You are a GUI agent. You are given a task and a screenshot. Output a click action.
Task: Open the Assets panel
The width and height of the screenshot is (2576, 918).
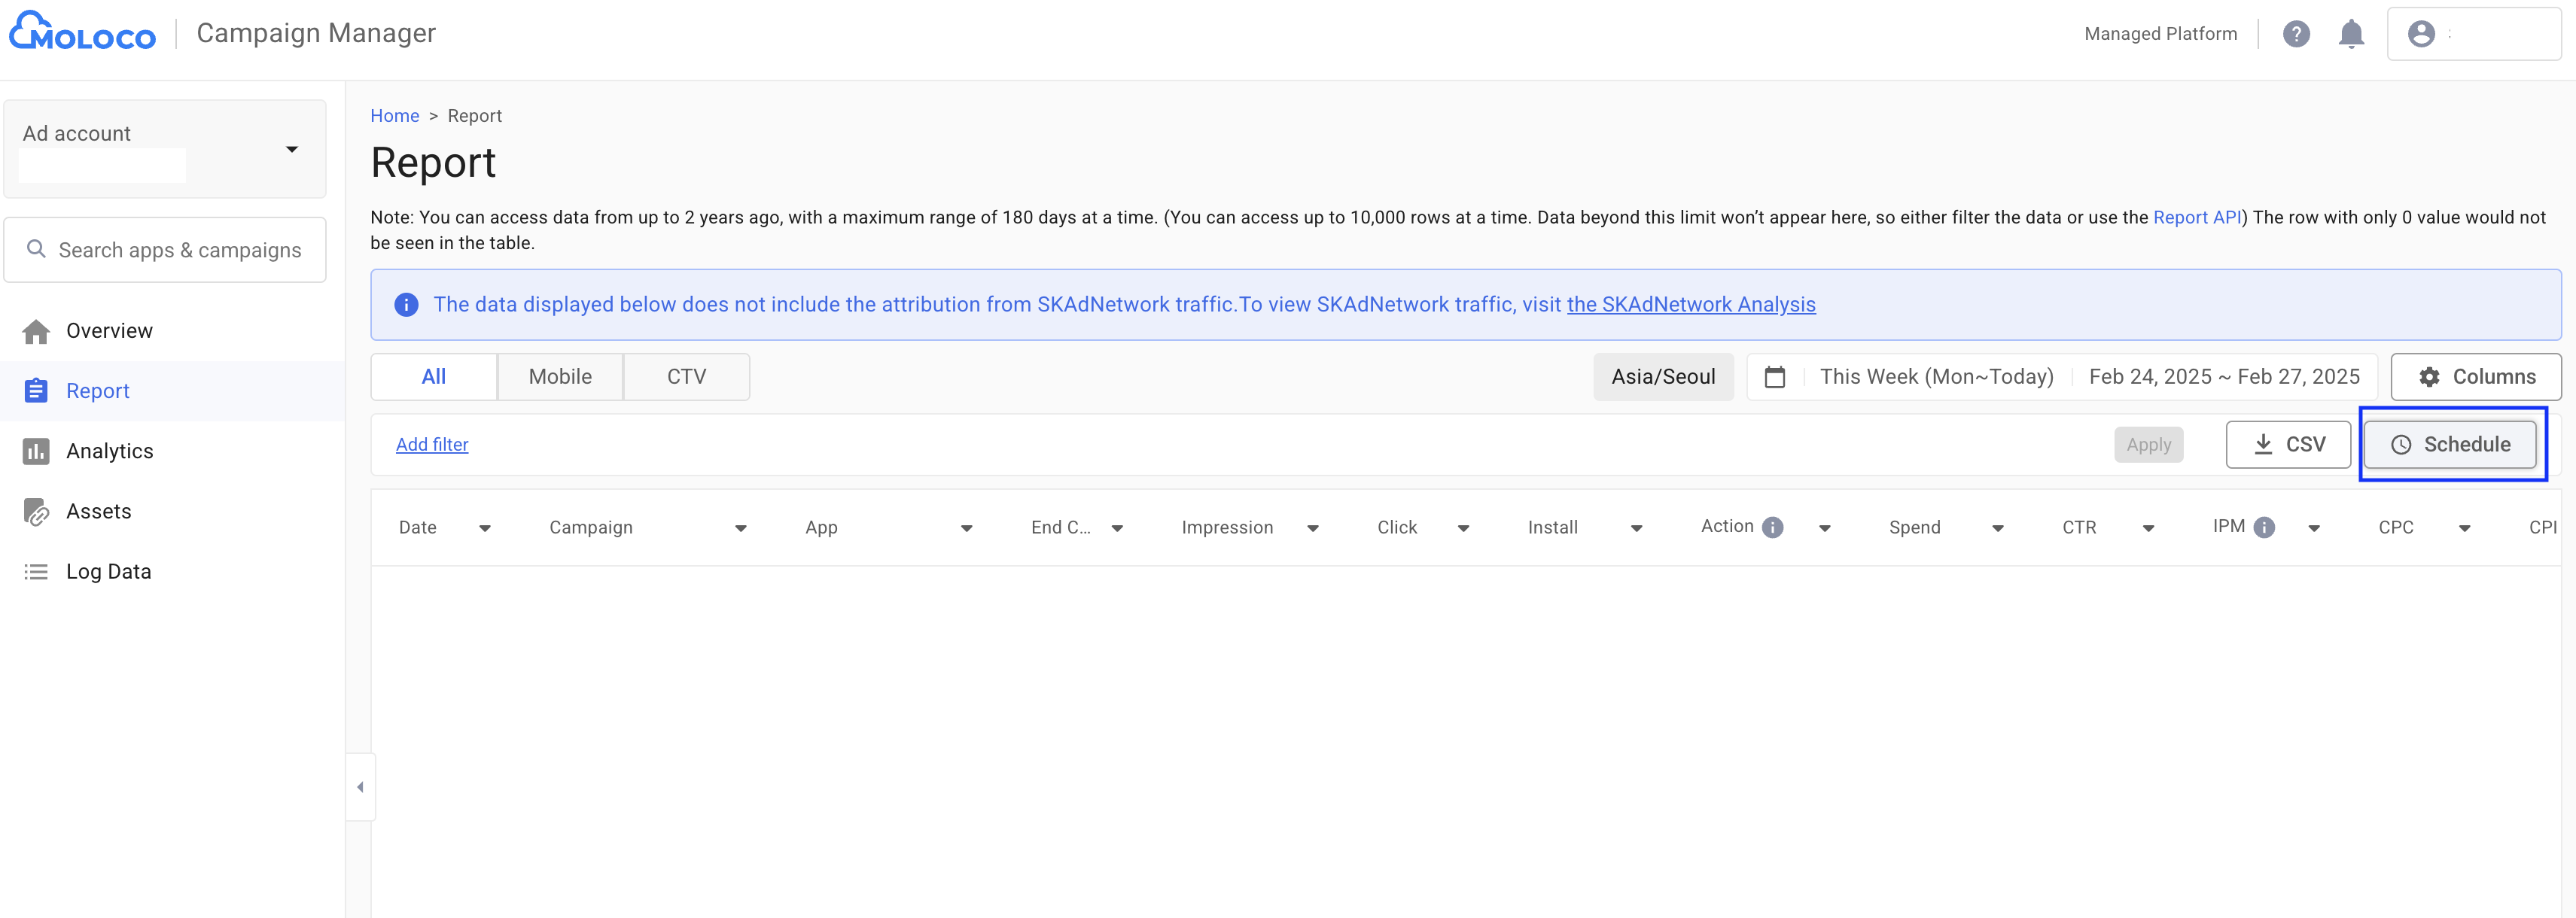[x=98, y=510]
